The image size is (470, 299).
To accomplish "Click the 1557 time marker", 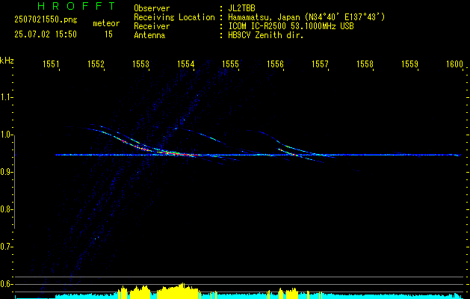I will click(320, 64).
